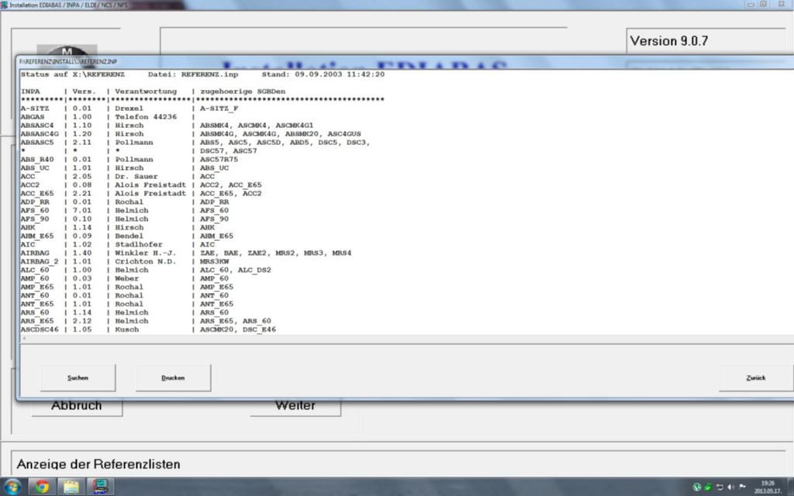Open the network status tray icon

720,487
